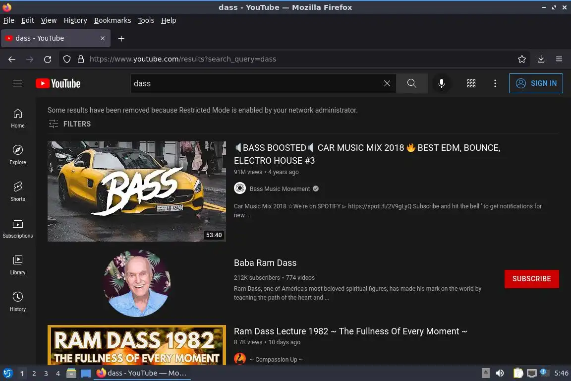The width and height of the screenshot is (571, 381).
Task: Open Subscriptions in sidebar
Action: 18,229
